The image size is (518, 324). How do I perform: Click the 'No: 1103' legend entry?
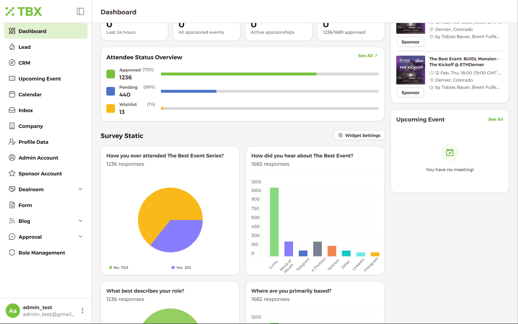(x=119, y=268)
